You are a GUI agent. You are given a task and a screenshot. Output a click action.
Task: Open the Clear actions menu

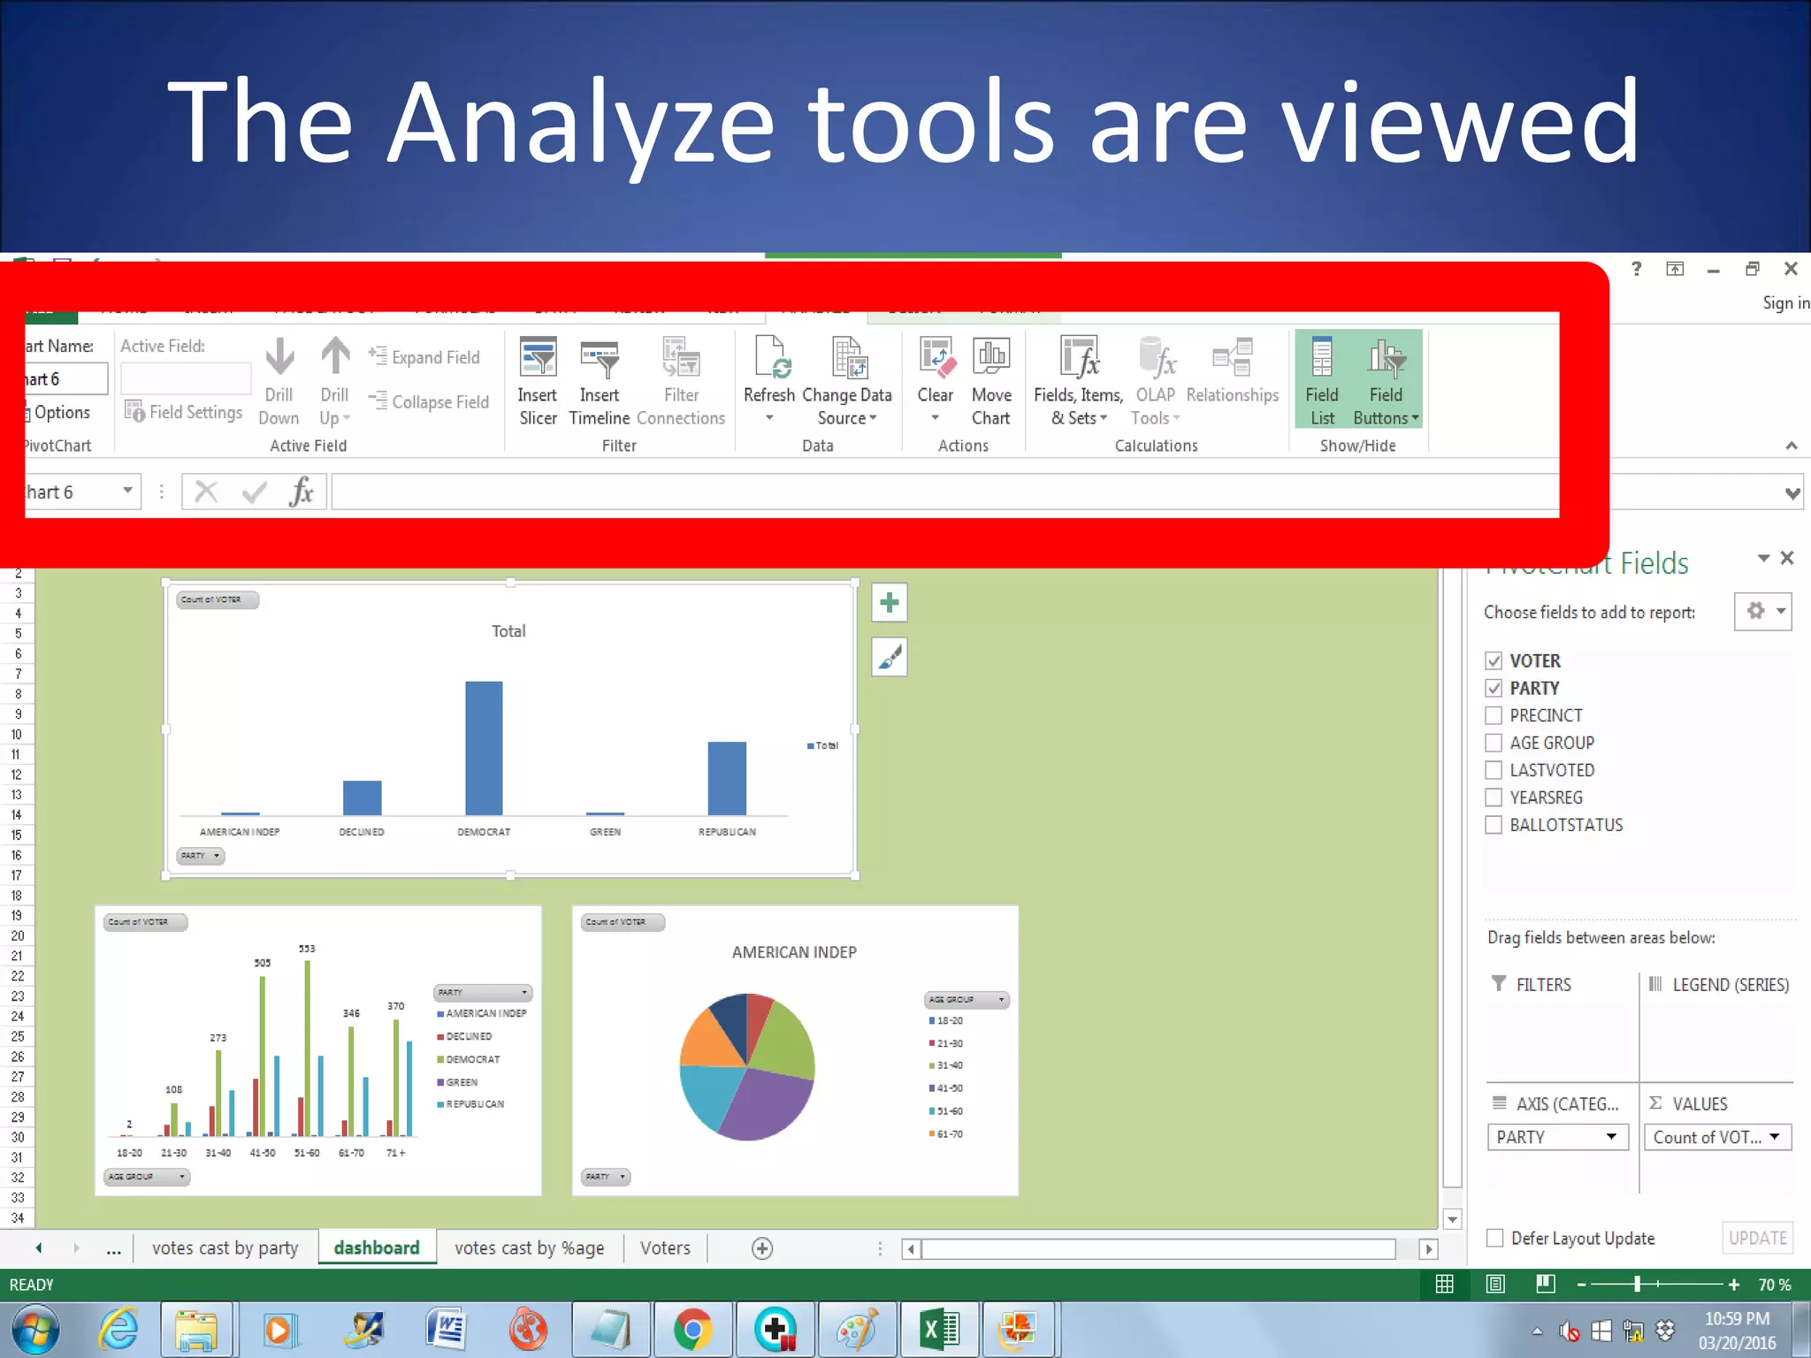[x=936, y=382]
